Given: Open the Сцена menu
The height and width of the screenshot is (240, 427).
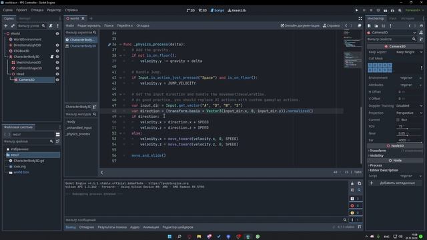Looking at the screenshot, I should point(7,10).
